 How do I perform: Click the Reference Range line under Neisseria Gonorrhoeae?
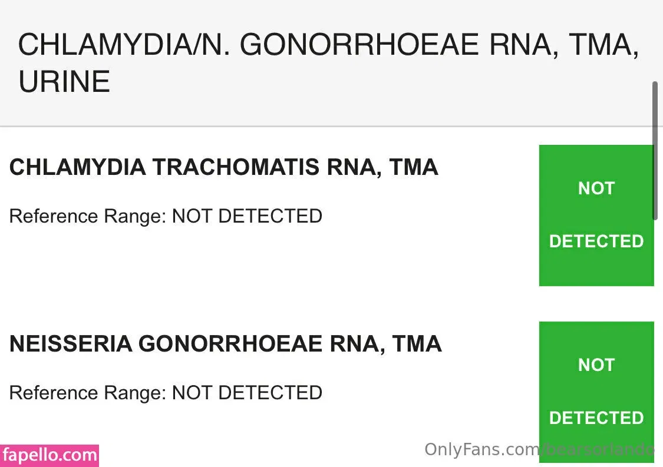tap(166, 393)
